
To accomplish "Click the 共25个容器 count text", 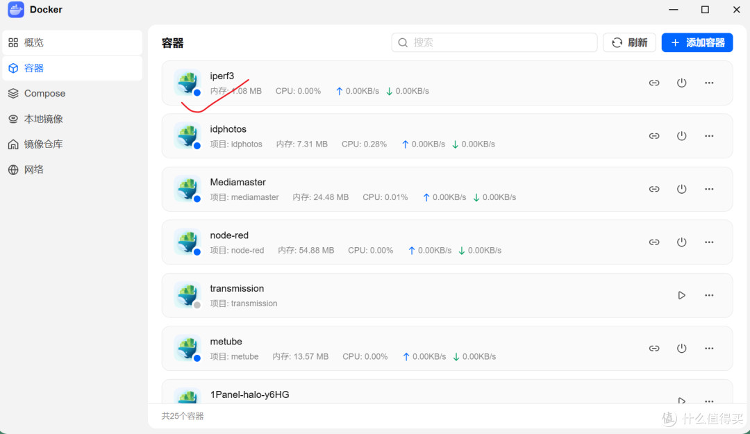I will tap(183, 416).
